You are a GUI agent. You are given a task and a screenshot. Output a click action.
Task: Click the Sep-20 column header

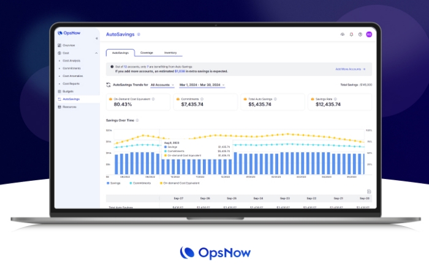(365, 199)
